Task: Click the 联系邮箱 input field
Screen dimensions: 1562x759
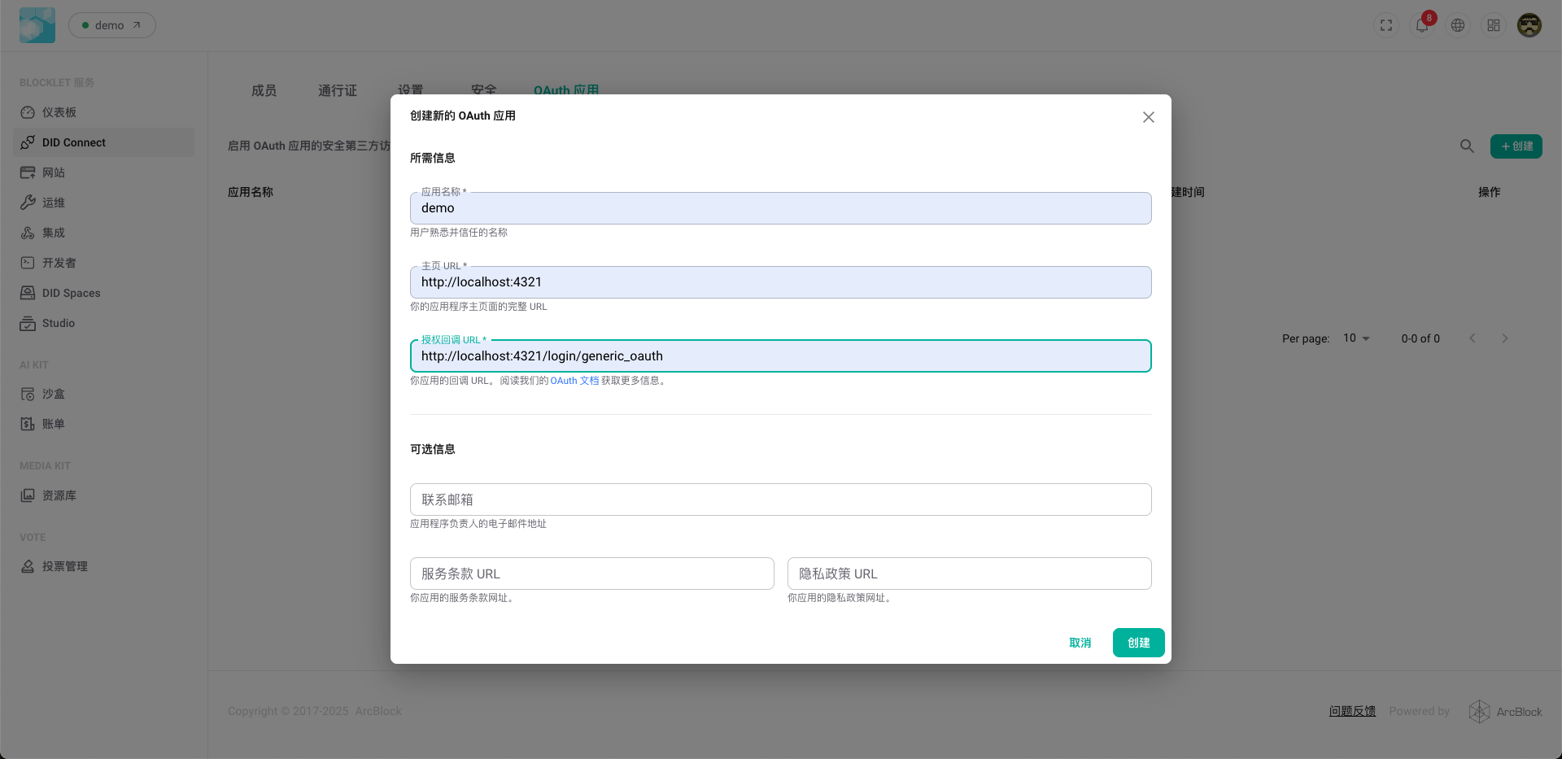Action: click(x=780, y=499)
